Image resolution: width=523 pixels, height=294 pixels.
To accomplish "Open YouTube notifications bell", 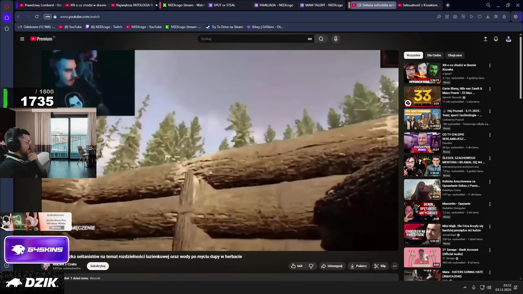I will [x=496, y=39].
